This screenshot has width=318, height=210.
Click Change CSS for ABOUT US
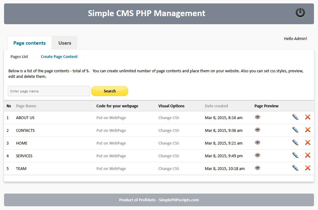[x=169, y=118]
